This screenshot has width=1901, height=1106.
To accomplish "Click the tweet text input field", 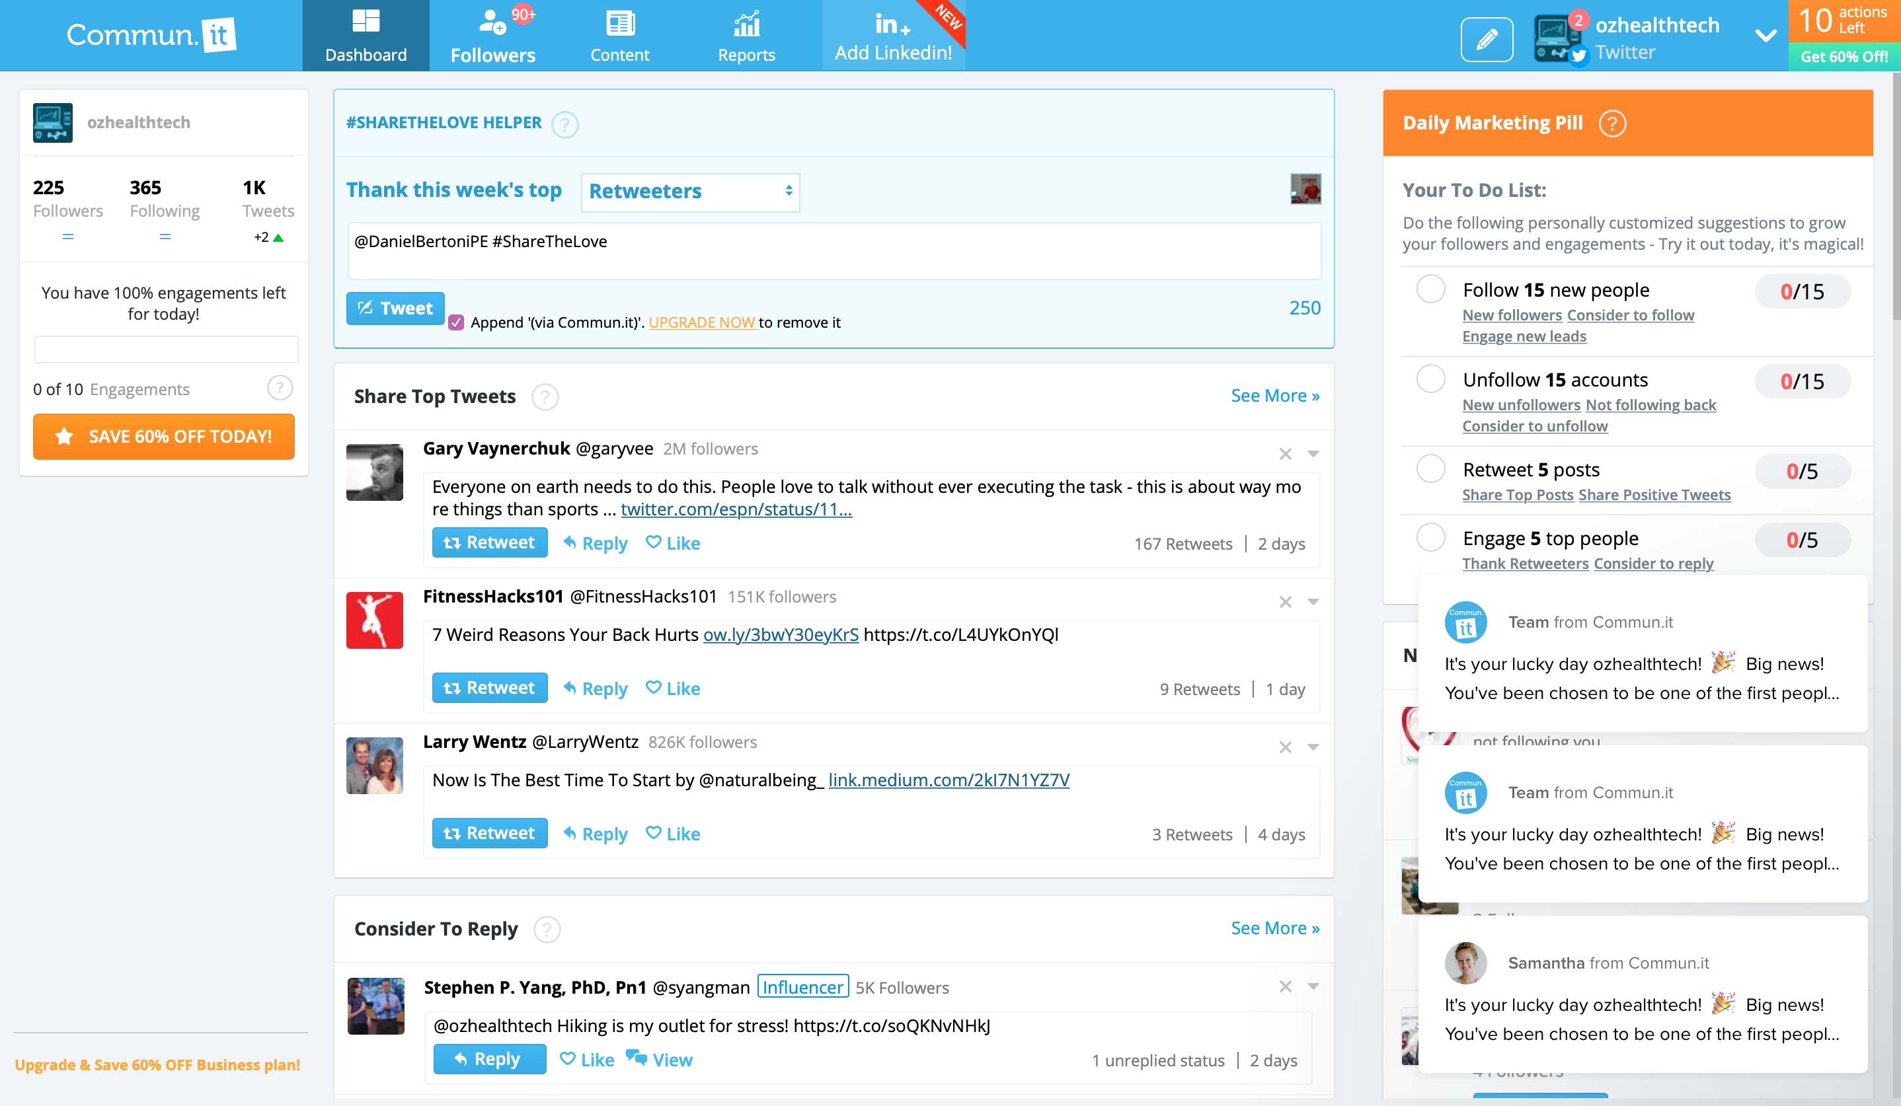I will tap(834, 252).
